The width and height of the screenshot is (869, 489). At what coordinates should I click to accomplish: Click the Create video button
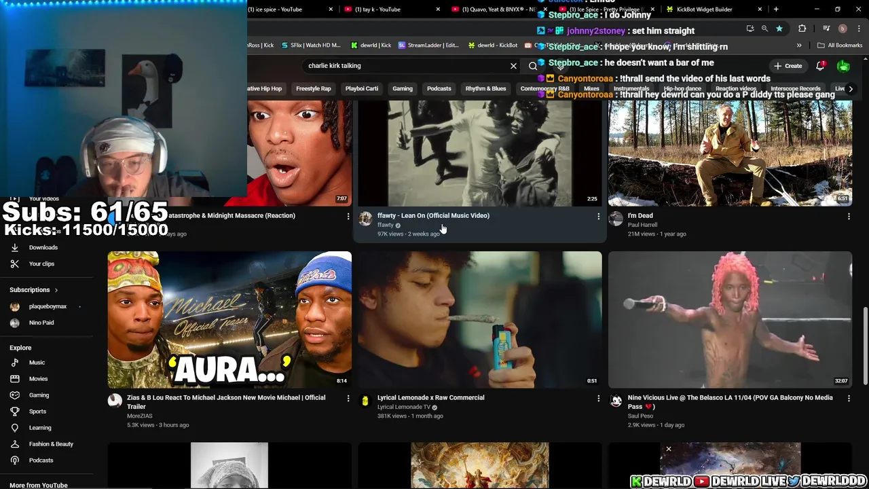pos(788,66)
